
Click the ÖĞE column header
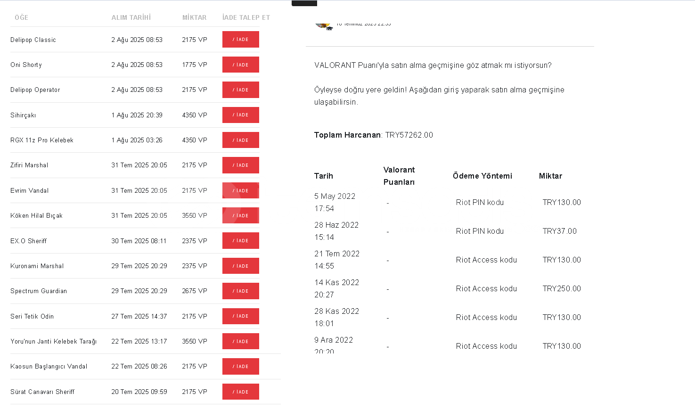coord(21,17)
